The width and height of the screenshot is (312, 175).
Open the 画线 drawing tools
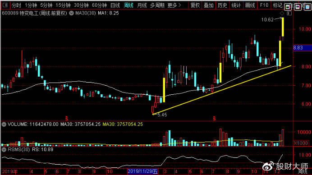[x=250, y=5]
